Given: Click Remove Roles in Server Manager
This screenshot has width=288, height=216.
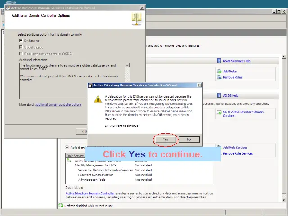Looking at the screenshot, I should (x=233, y=77).
